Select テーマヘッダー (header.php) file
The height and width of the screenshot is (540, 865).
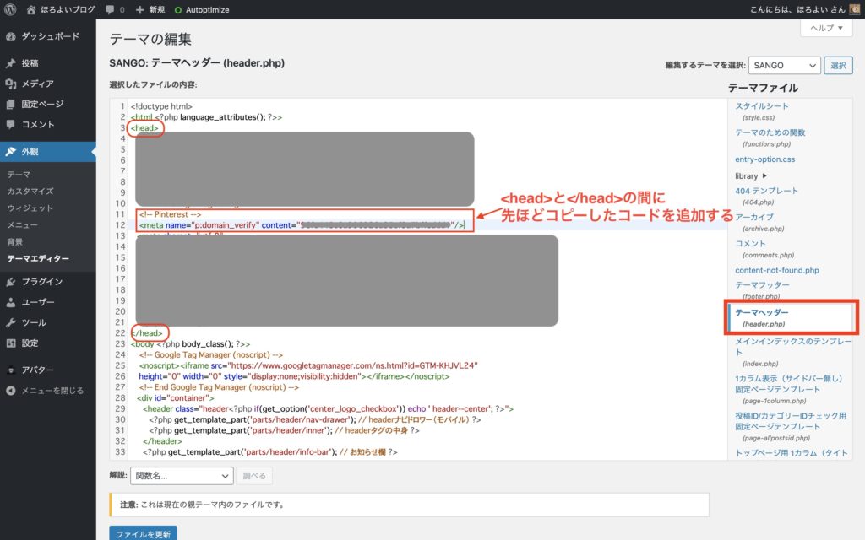point(791,317)
